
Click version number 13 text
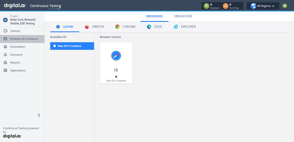(x=116, y=70)
